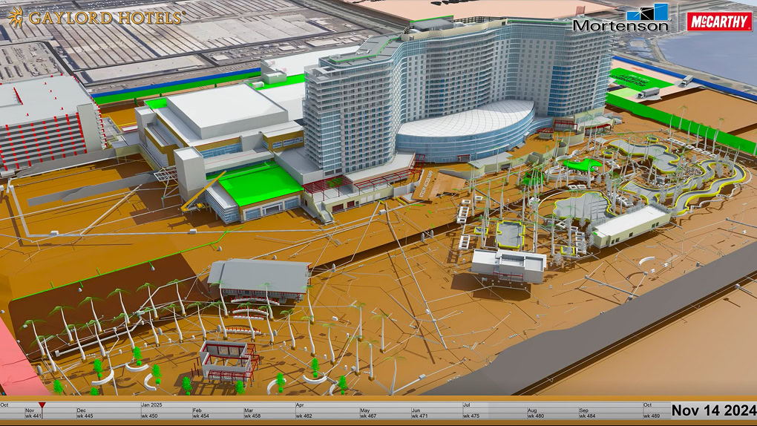Select 'Apr' wk 462 on the timeline
The height and width of the screenshot is (426, 757).
pyautogui.click(x=304, y=410)
